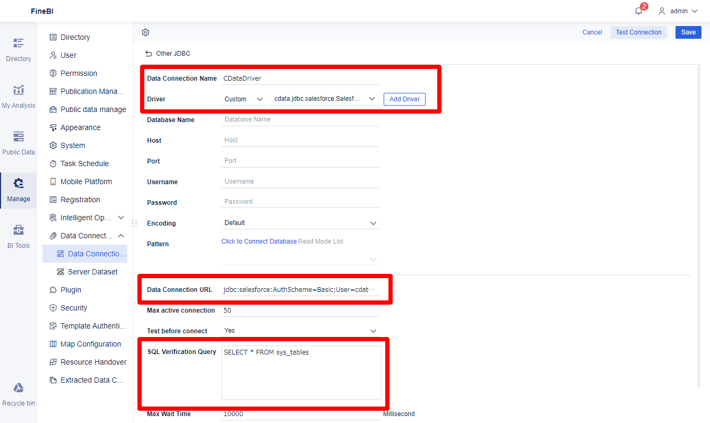This screenshot has width=710, height=423.
Task: Click the Database Name input field
Action: [300, 120]
